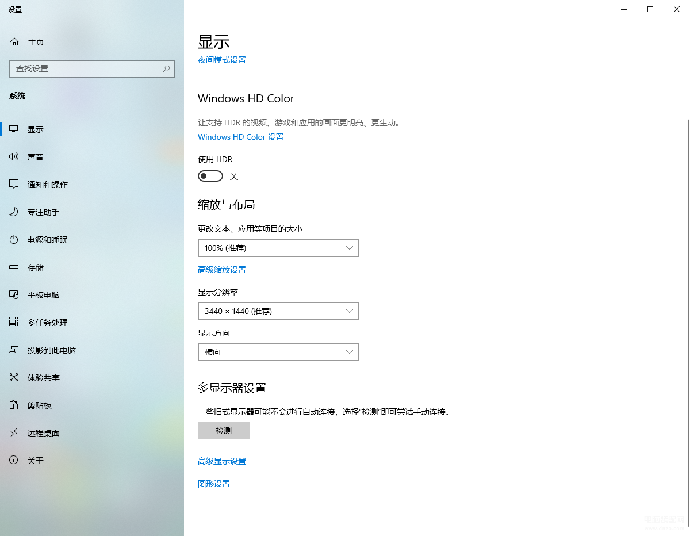Click the search magnifier icon in 查找设置
This screenshot has width=690, height=536.
(166, 68)
